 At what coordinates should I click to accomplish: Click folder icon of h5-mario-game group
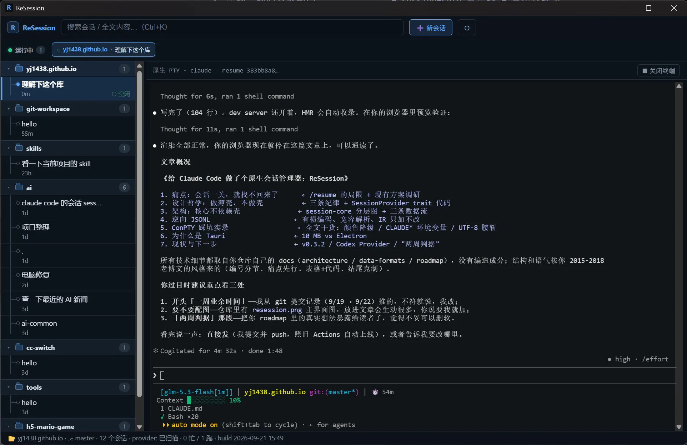pyautogui.click(x=19, y=426)
